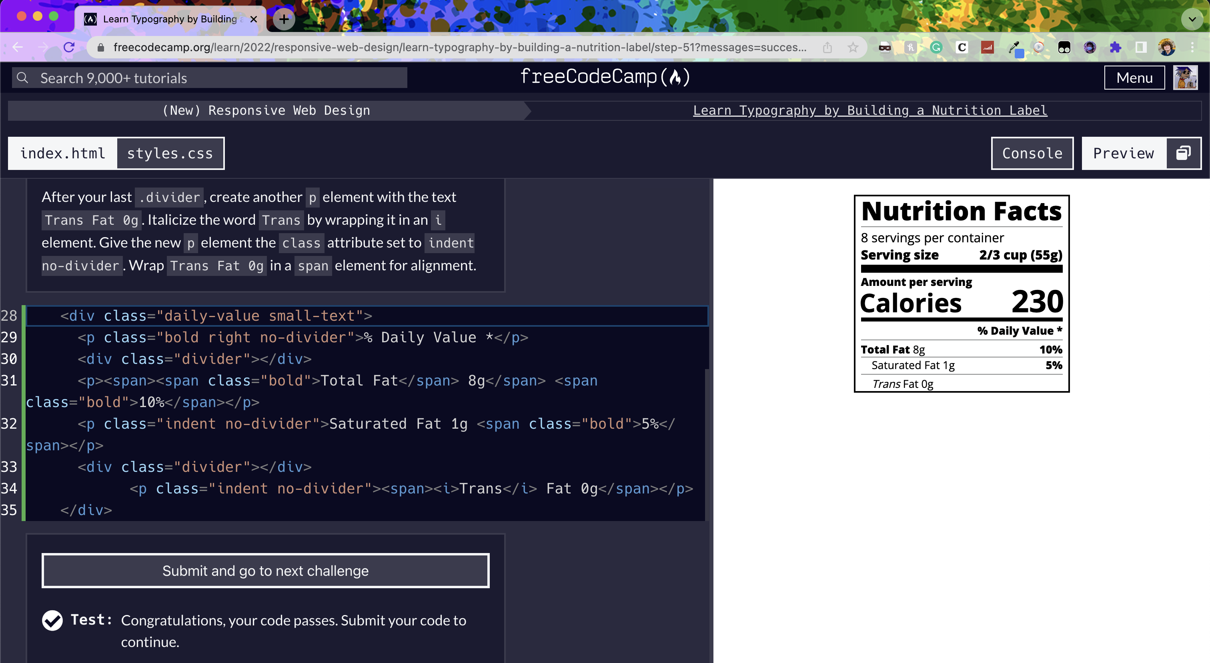Switch to the index.html tab
1210x663 pixels.
[x=62, y=154]
